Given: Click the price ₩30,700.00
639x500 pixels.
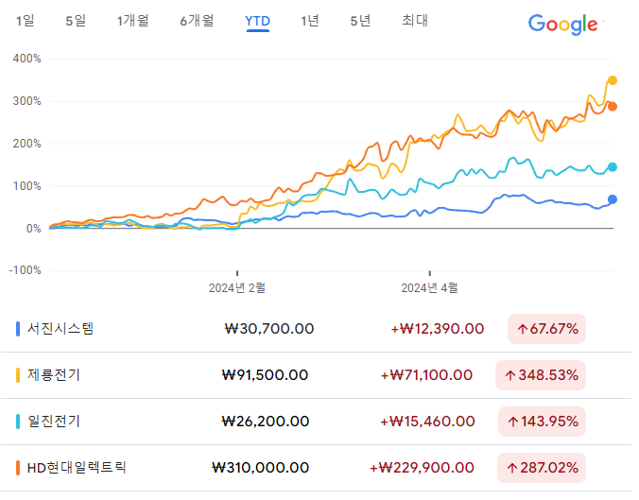Looking at the screenshot, I should click(x=269, y=329).
